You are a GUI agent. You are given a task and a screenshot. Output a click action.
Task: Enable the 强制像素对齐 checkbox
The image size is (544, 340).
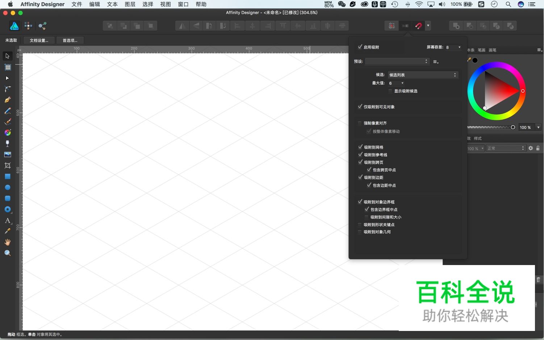[x=360, y=123]
